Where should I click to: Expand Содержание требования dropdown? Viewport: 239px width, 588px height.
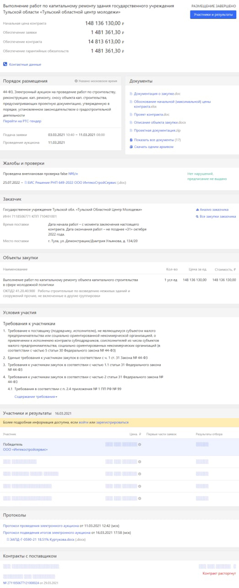(36, 397)
